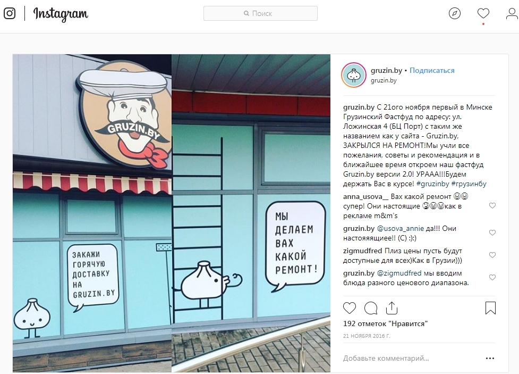519x374 pixels.
Task: View the 192 отметок "Нравится" likes list
Action: pyautogui.click(x=385, y=323)
